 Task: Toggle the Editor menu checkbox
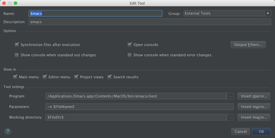click(x=45, y=77)
